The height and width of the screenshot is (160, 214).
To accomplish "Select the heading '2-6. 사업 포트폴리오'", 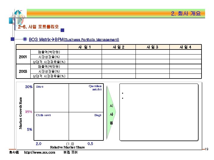I will point(38,27).
